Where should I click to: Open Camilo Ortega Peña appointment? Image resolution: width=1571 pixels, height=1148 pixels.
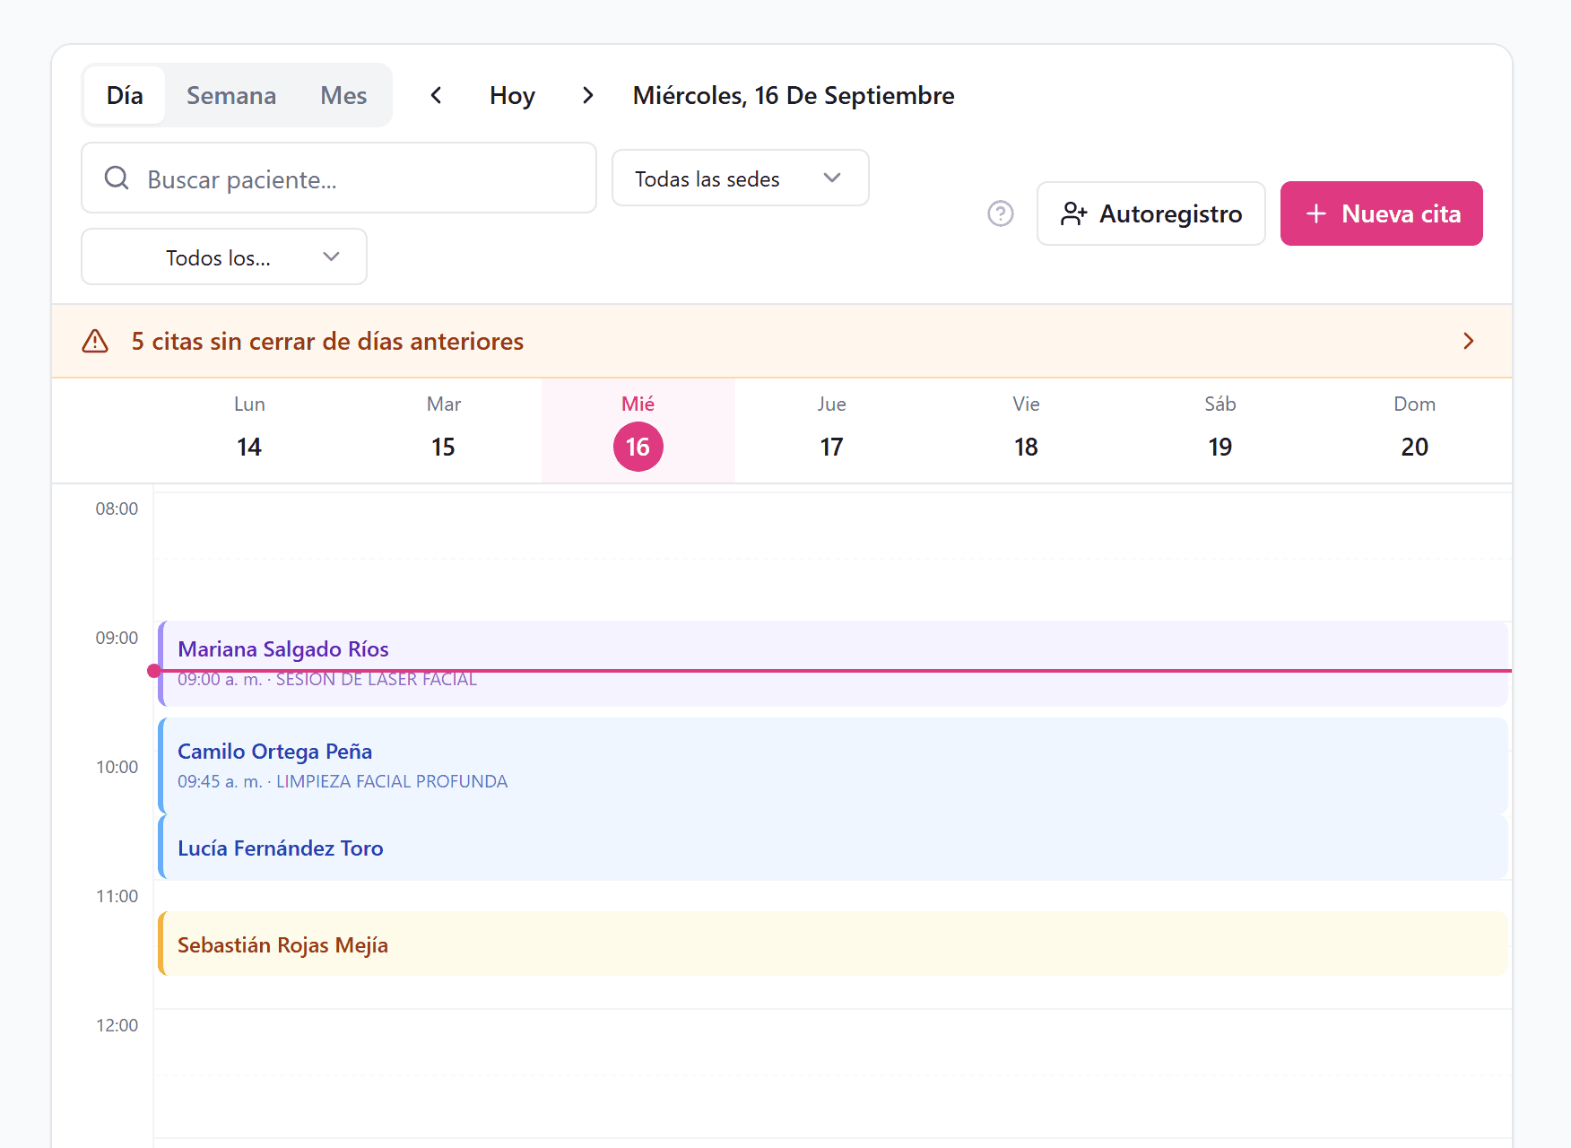pos(834,766)
